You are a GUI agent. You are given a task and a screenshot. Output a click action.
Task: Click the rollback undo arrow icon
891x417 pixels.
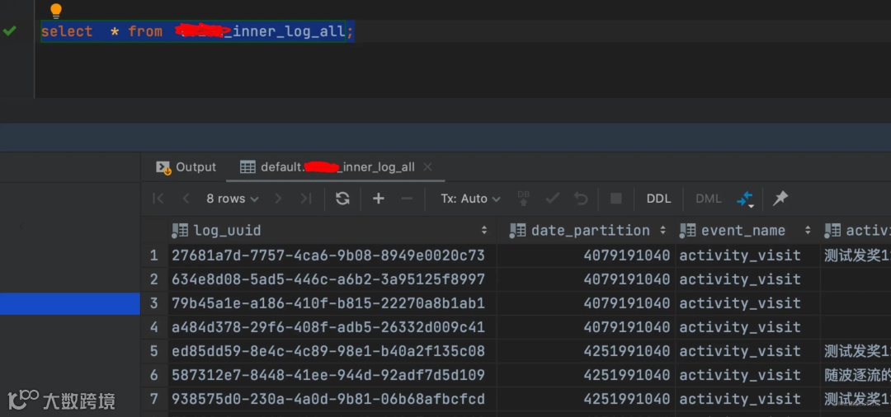click(x=581, y=198)
